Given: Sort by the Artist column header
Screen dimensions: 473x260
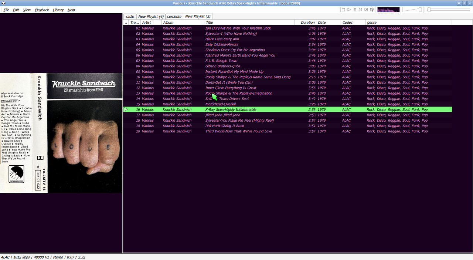Looking at the screenshot, I should coord(151,23).
